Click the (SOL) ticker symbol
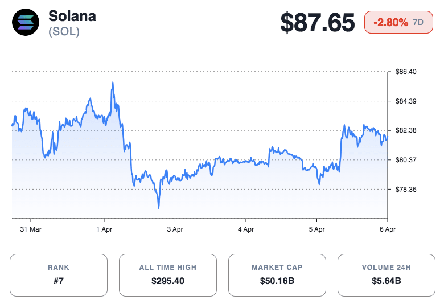Screen dimensions: 444x300 tap(64, 32)
